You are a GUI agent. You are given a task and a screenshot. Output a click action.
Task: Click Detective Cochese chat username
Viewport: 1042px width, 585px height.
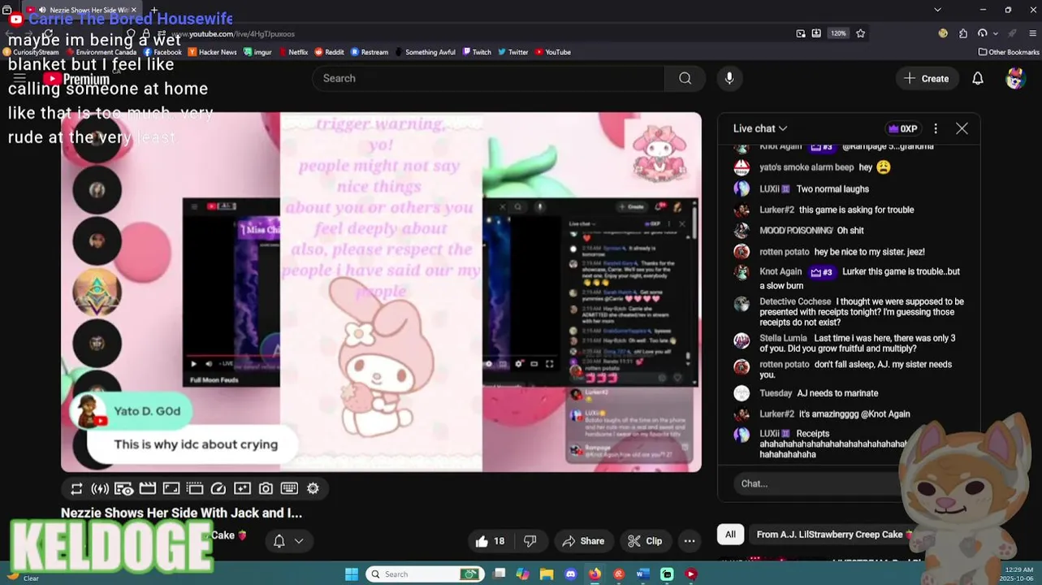click(x=795, y=301)
